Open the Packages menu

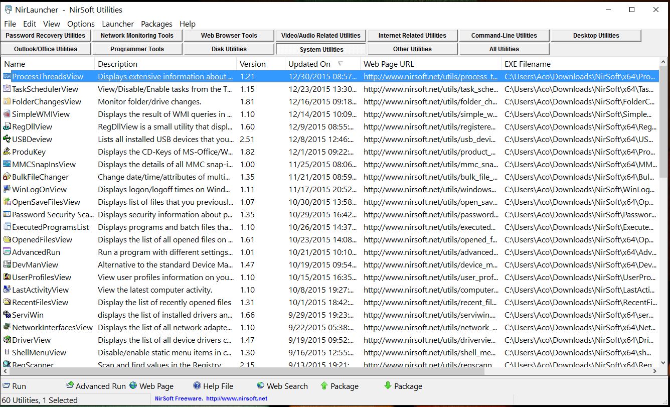pos(156,24)
